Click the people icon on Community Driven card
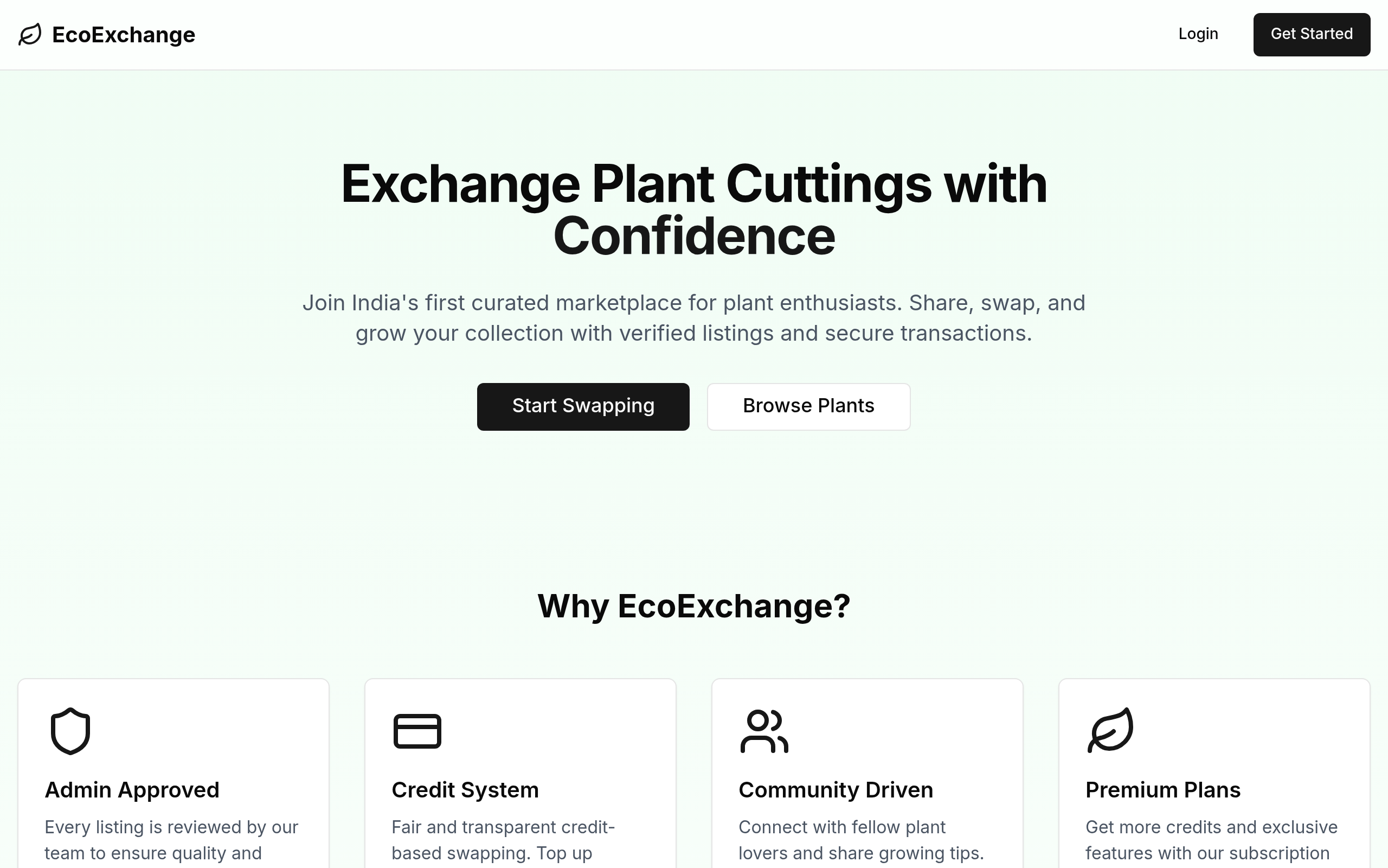The width and height of the screenshot is (1388, 868). pyautogui.click(x=764, y=730)
